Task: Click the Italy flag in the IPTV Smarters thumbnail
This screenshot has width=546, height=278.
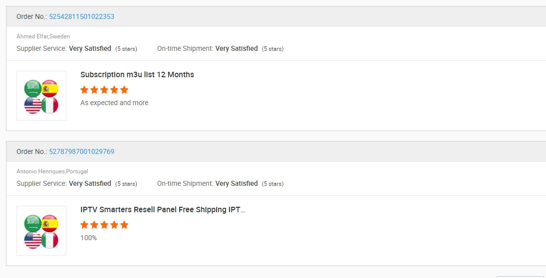Action: (x=50, y=240)
